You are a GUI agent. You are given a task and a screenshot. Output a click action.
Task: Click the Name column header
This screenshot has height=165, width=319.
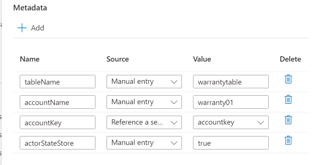30,59
